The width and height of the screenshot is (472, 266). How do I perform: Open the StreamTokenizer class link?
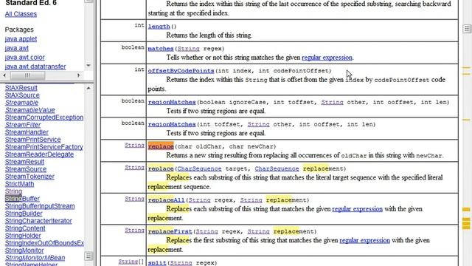(x=29, y=177)
